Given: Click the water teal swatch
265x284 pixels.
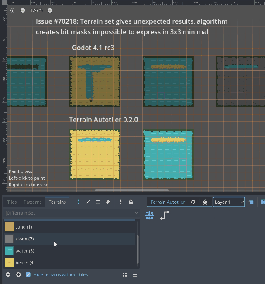Looking at the screenshot, I should [9, 251].
